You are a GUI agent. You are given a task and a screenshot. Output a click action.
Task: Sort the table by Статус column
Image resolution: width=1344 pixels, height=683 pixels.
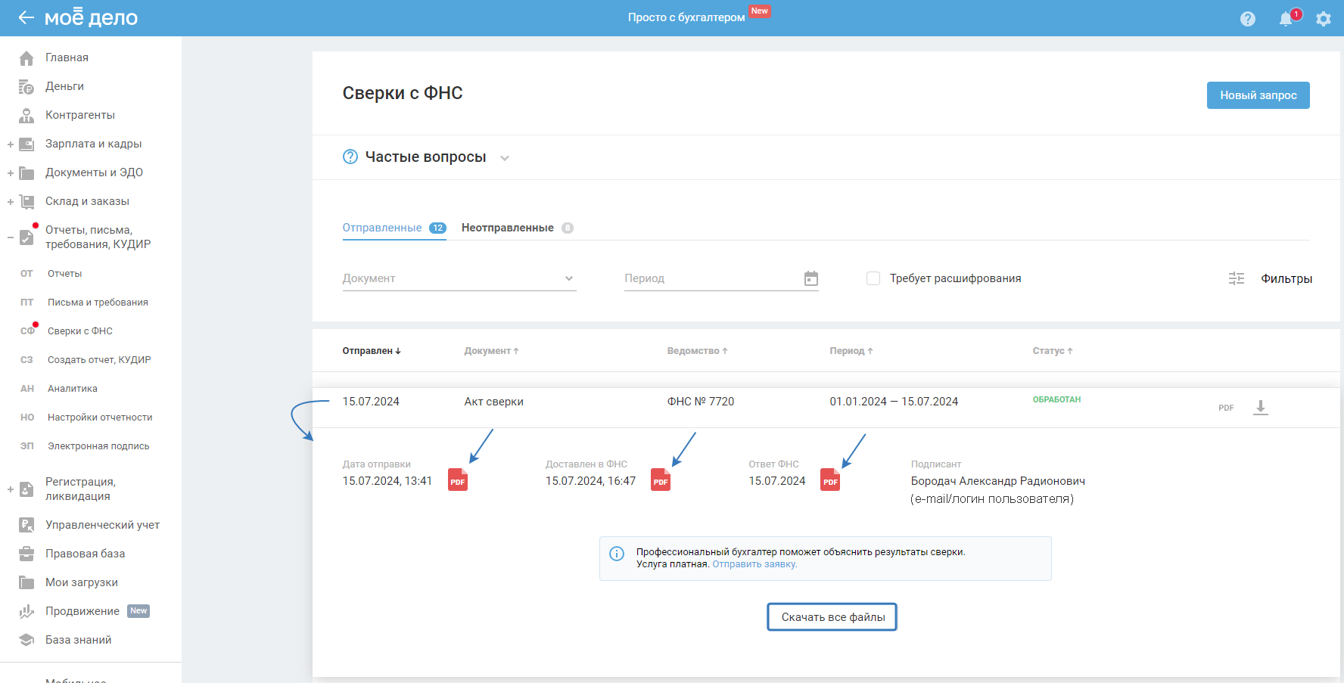coord(1053,351)
